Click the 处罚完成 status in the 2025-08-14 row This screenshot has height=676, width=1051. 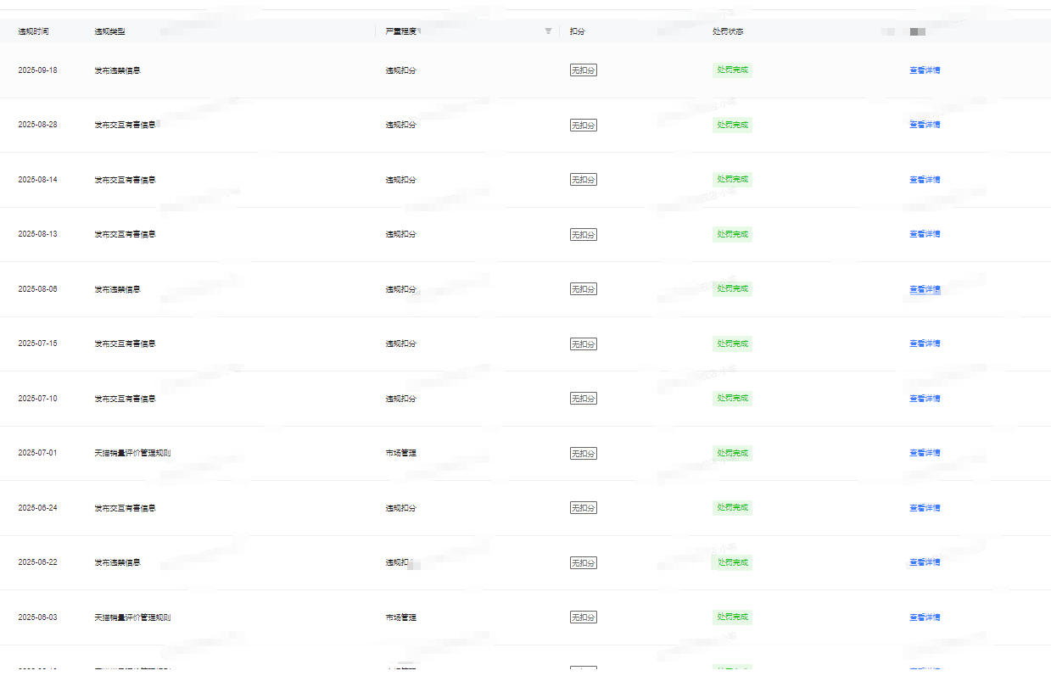732,180
